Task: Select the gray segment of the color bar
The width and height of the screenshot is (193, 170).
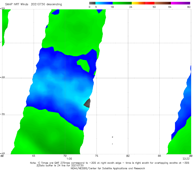Action: (92, 3)
